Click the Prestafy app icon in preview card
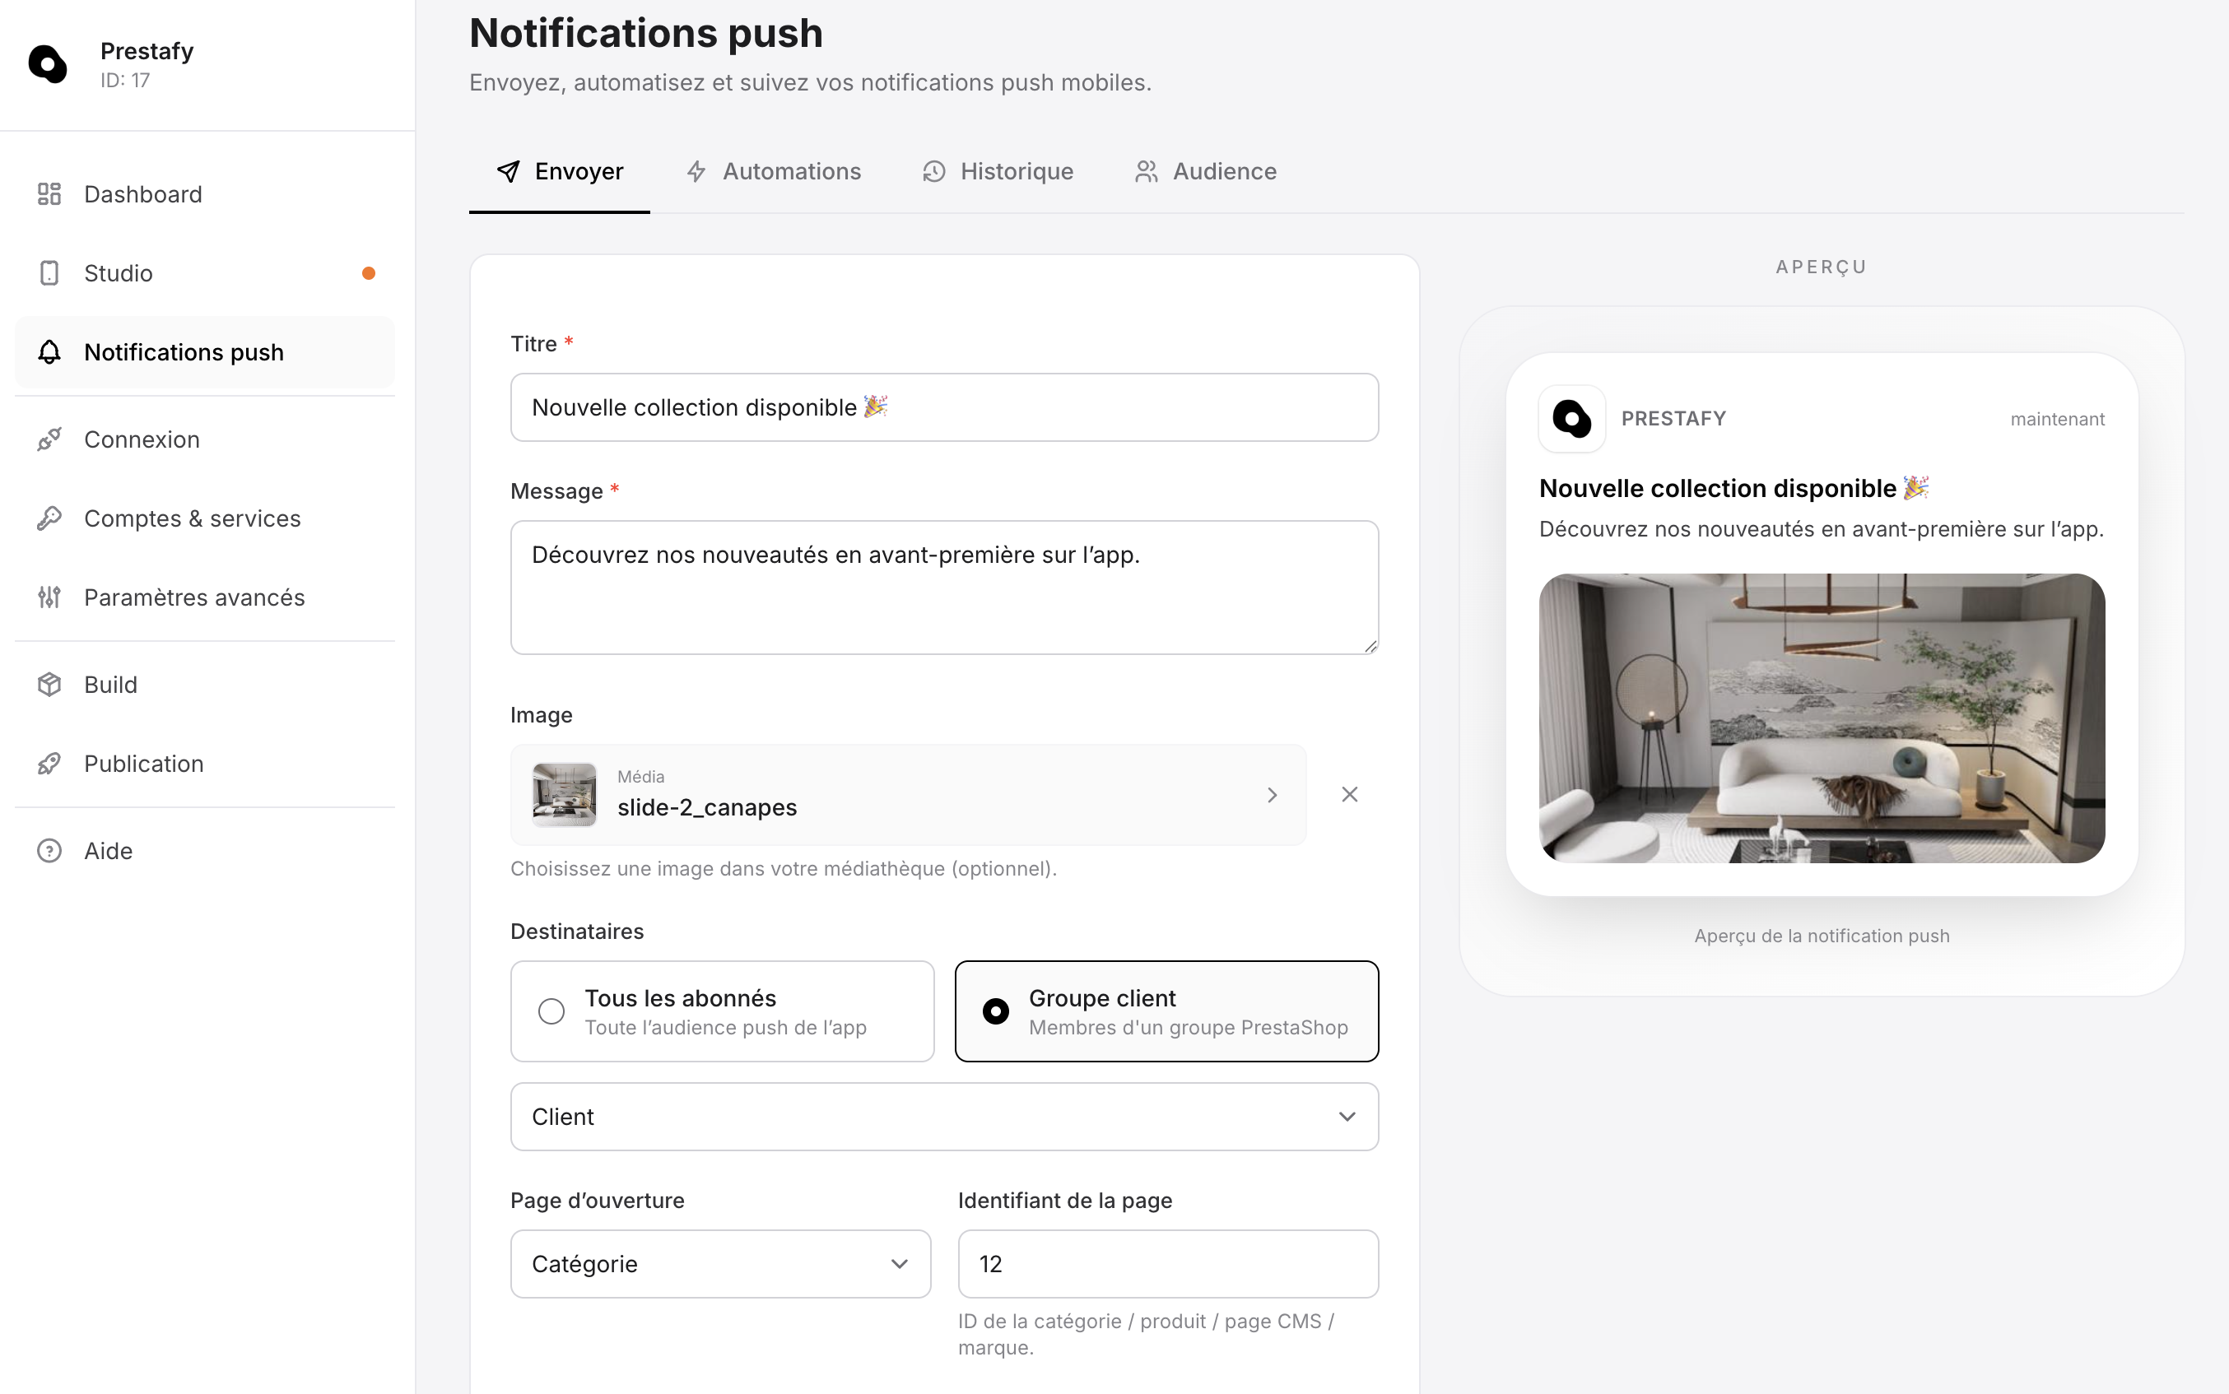2229x1394 pixels. [1571, 419]
